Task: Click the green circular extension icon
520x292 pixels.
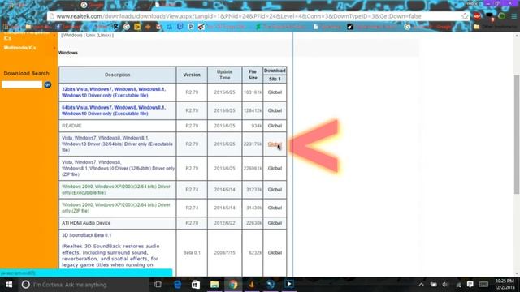Action: coord(502,16)
